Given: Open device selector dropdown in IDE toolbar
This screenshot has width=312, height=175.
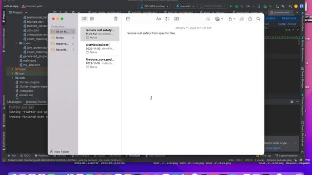Looking at the screenshot, I should pyautogui.click(x=155, y=6).
